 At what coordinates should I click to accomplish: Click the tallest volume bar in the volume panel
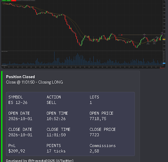54,58
